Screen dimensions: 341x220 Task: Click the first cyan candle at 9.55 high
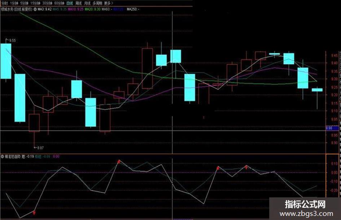click(x=6, y=61)
